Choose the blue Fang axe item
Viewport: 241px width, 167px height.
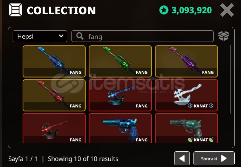coord(120,95)
